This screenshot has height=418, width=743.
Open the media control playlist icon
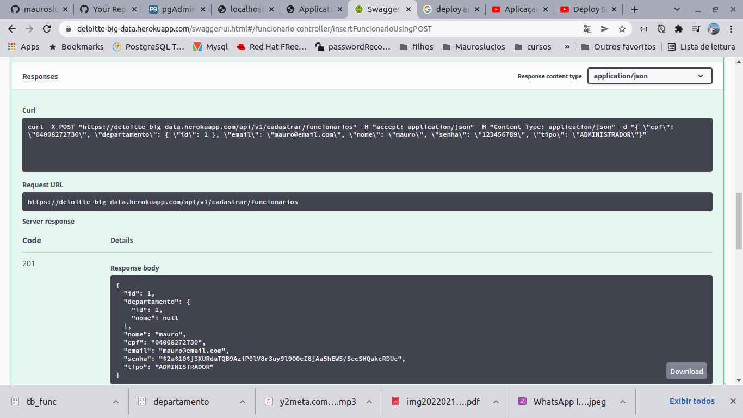coord(696,29)
